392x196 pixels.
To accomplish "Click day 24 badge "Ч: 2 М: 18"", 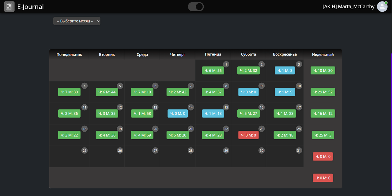I will click(x=285, y=135).
